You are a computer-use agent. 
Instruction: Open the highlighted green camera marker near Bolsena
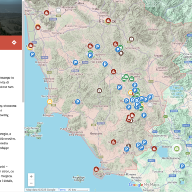tap(176, 148)
